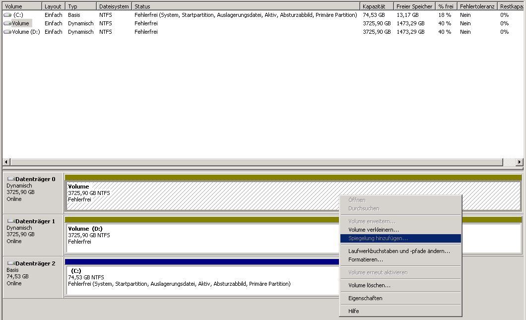Click the horizontal scrollbar thumb
The height and width of the screenshot is (320, 526).
257,162
